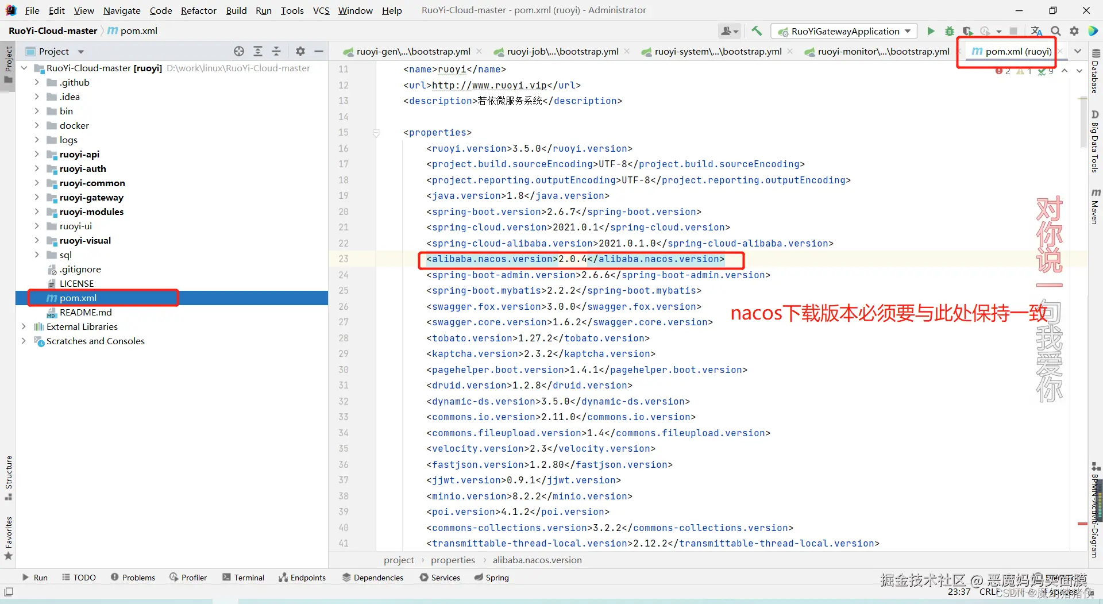Open the Problems tool window
Viewport: 1103px width, 604px height.
[x=133, y=578]
